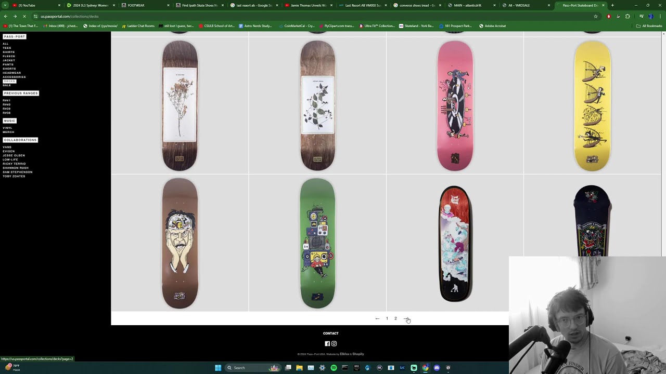
Task: Switch to the Jamie Thomas Unveils tab
Action: (308, 5)
